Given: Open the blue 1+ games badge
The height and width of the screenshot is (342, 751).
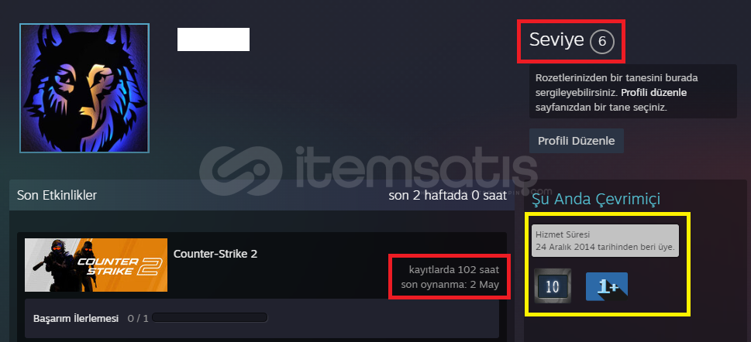Looking at the screenshot, I should point(606,286).
